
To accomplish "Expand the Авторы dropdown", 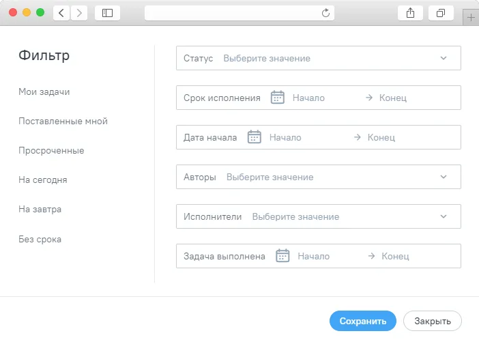I will [319, 177].
